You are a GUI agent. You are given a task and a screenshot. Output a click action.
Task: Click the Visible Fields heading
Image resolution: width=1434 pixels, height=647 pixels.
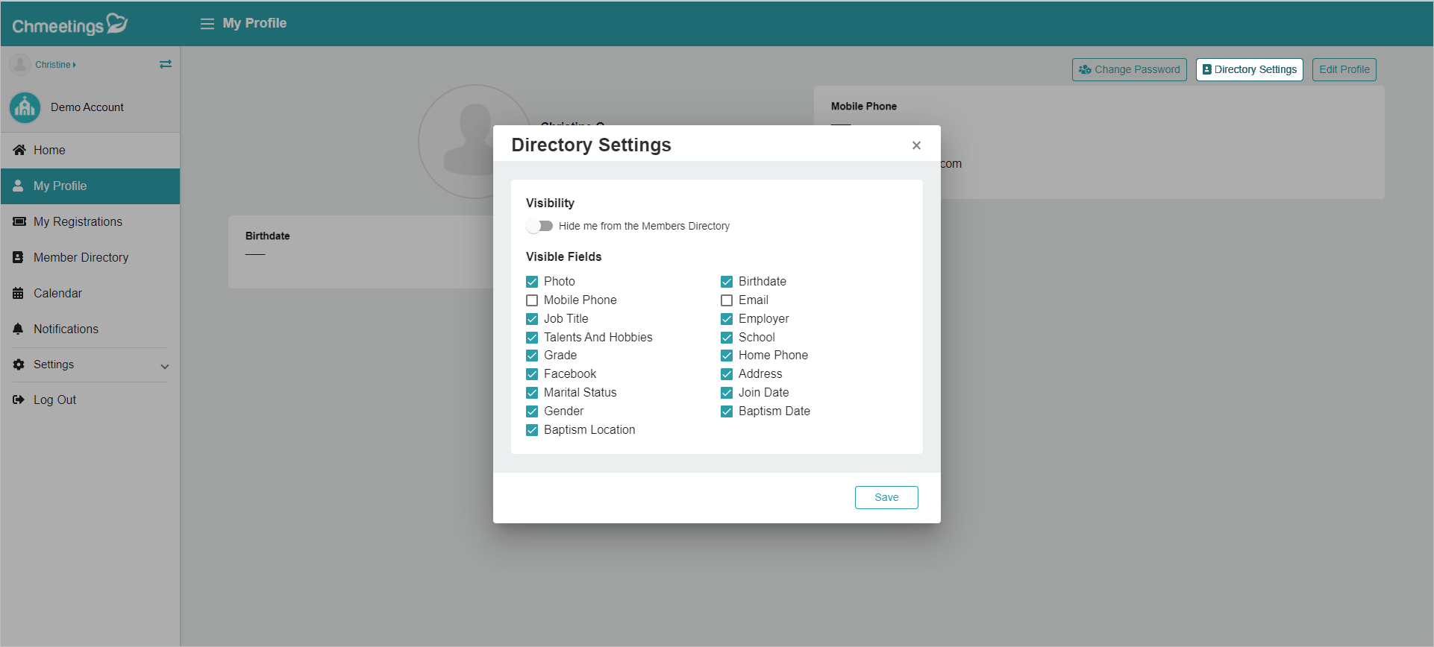(x=563, y=256)
